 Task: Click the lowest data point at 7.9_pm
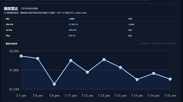pyautogui.click(x=54, y=84)
